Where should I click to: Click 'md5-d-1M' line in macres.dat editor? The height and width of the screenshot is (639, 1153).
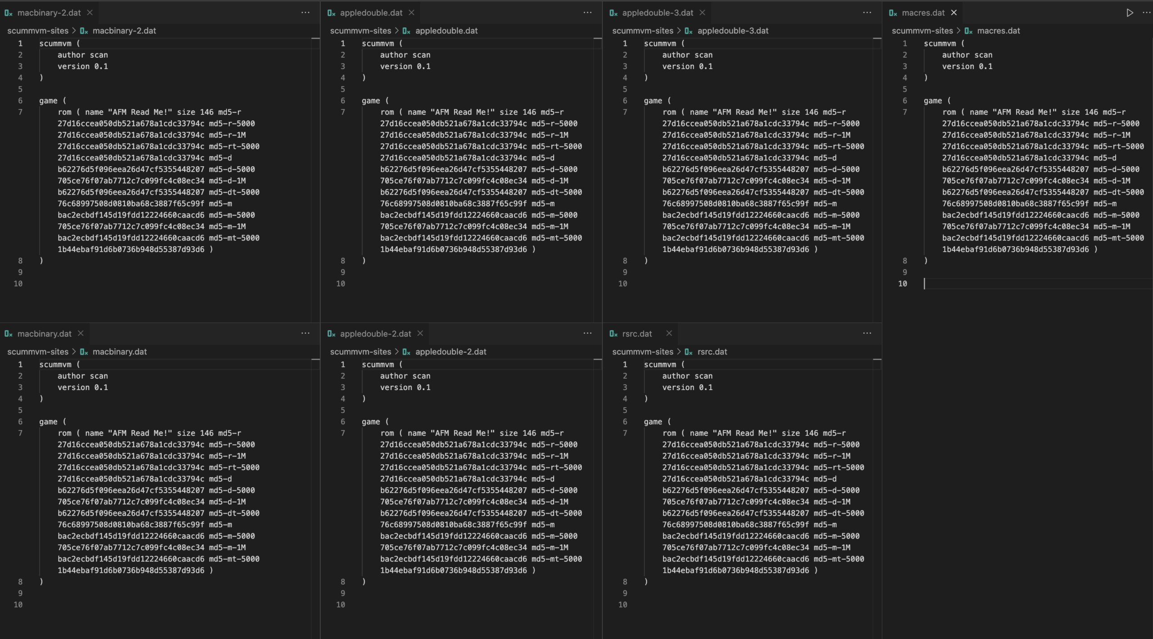coord(1036,181)
